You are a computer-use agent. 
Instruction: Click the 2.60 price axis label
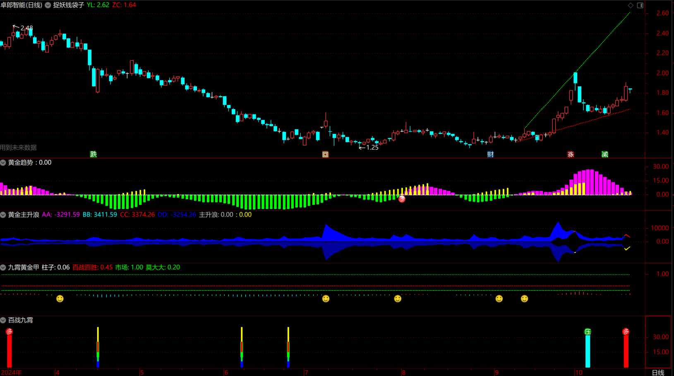[x=662, y=13]
